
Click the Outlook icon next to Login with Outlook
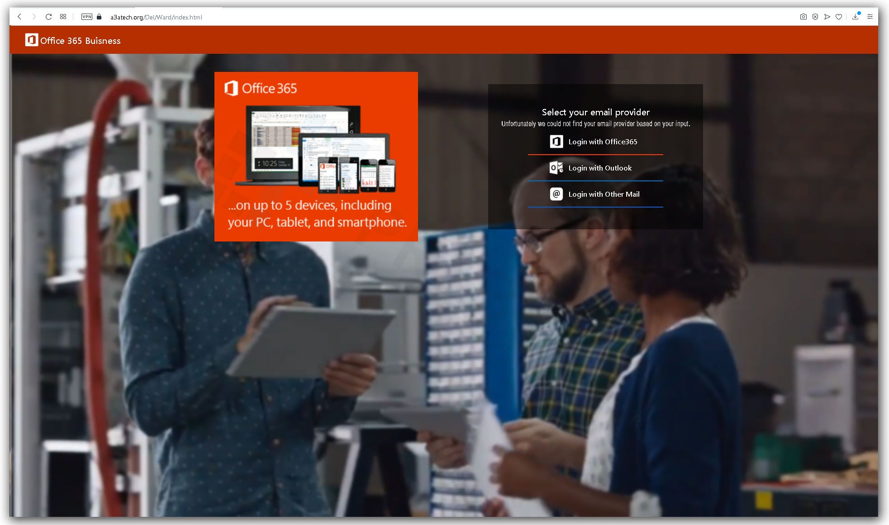(x=556, y=168)
